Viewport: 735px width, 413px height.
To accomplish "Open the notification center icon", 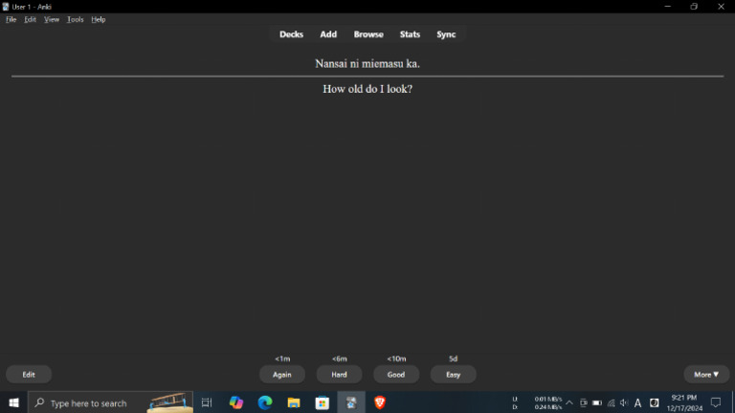I will pyautogui.click(x=716, y=402).
